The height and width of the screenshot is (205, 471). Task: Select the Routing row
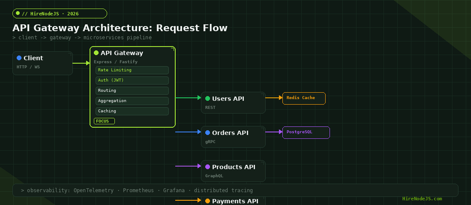(x=132, y=90)
